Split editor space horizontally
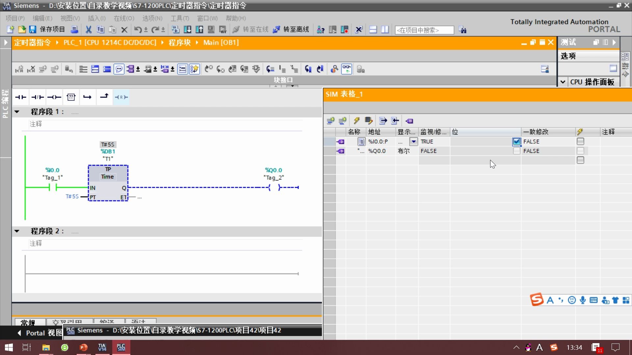This screenshot has width=632, height=355. click(x=373, y=30)
